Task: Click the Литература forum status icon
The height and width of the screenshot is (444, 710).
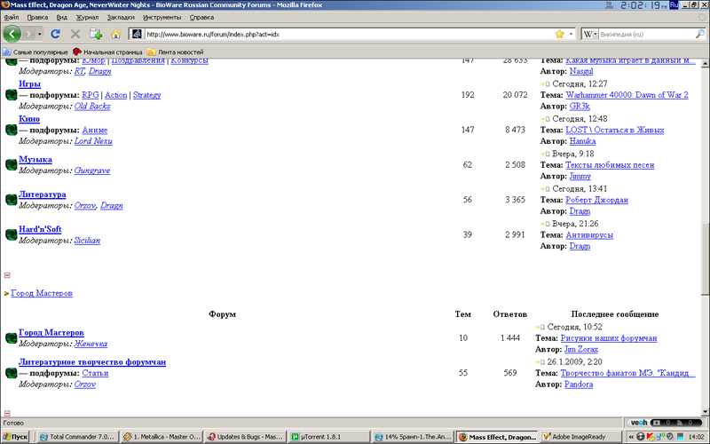Action: click(x=12, y=199)
